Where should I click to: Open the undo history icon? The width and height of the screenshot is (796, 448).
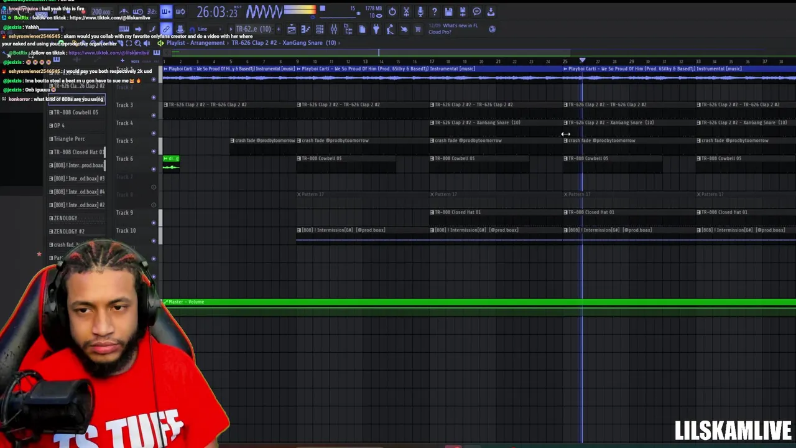392,12
